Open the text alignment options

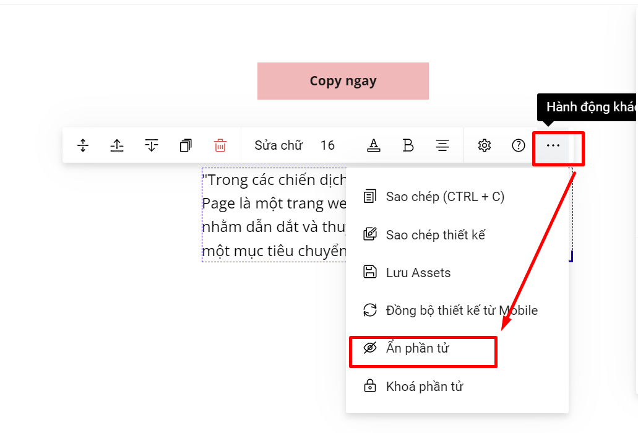point(442,145)
